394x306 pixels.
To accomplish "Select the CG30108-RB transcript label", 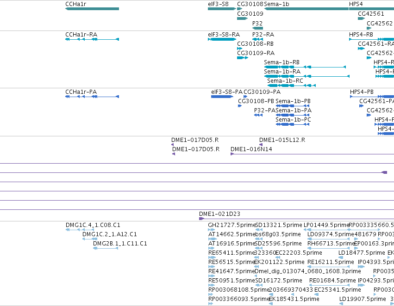I will coord(255,43).
